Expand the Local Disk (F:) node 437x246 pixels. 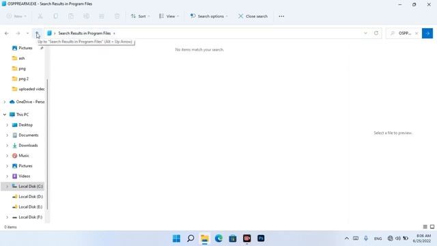[8, 217]
